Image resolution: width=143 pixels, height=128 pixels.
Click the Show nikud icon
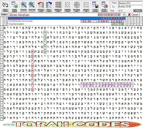click(x=5, y=5)
